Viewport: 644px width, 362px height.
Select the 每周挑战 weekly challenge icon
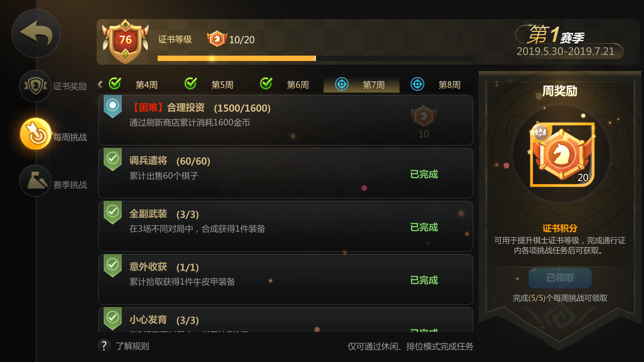35,134
